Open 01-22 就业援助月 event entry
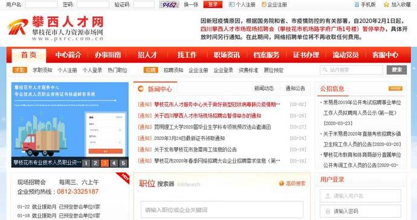This screenshot has height=220, width=417. pyautogui.click(x=59, y=207)
